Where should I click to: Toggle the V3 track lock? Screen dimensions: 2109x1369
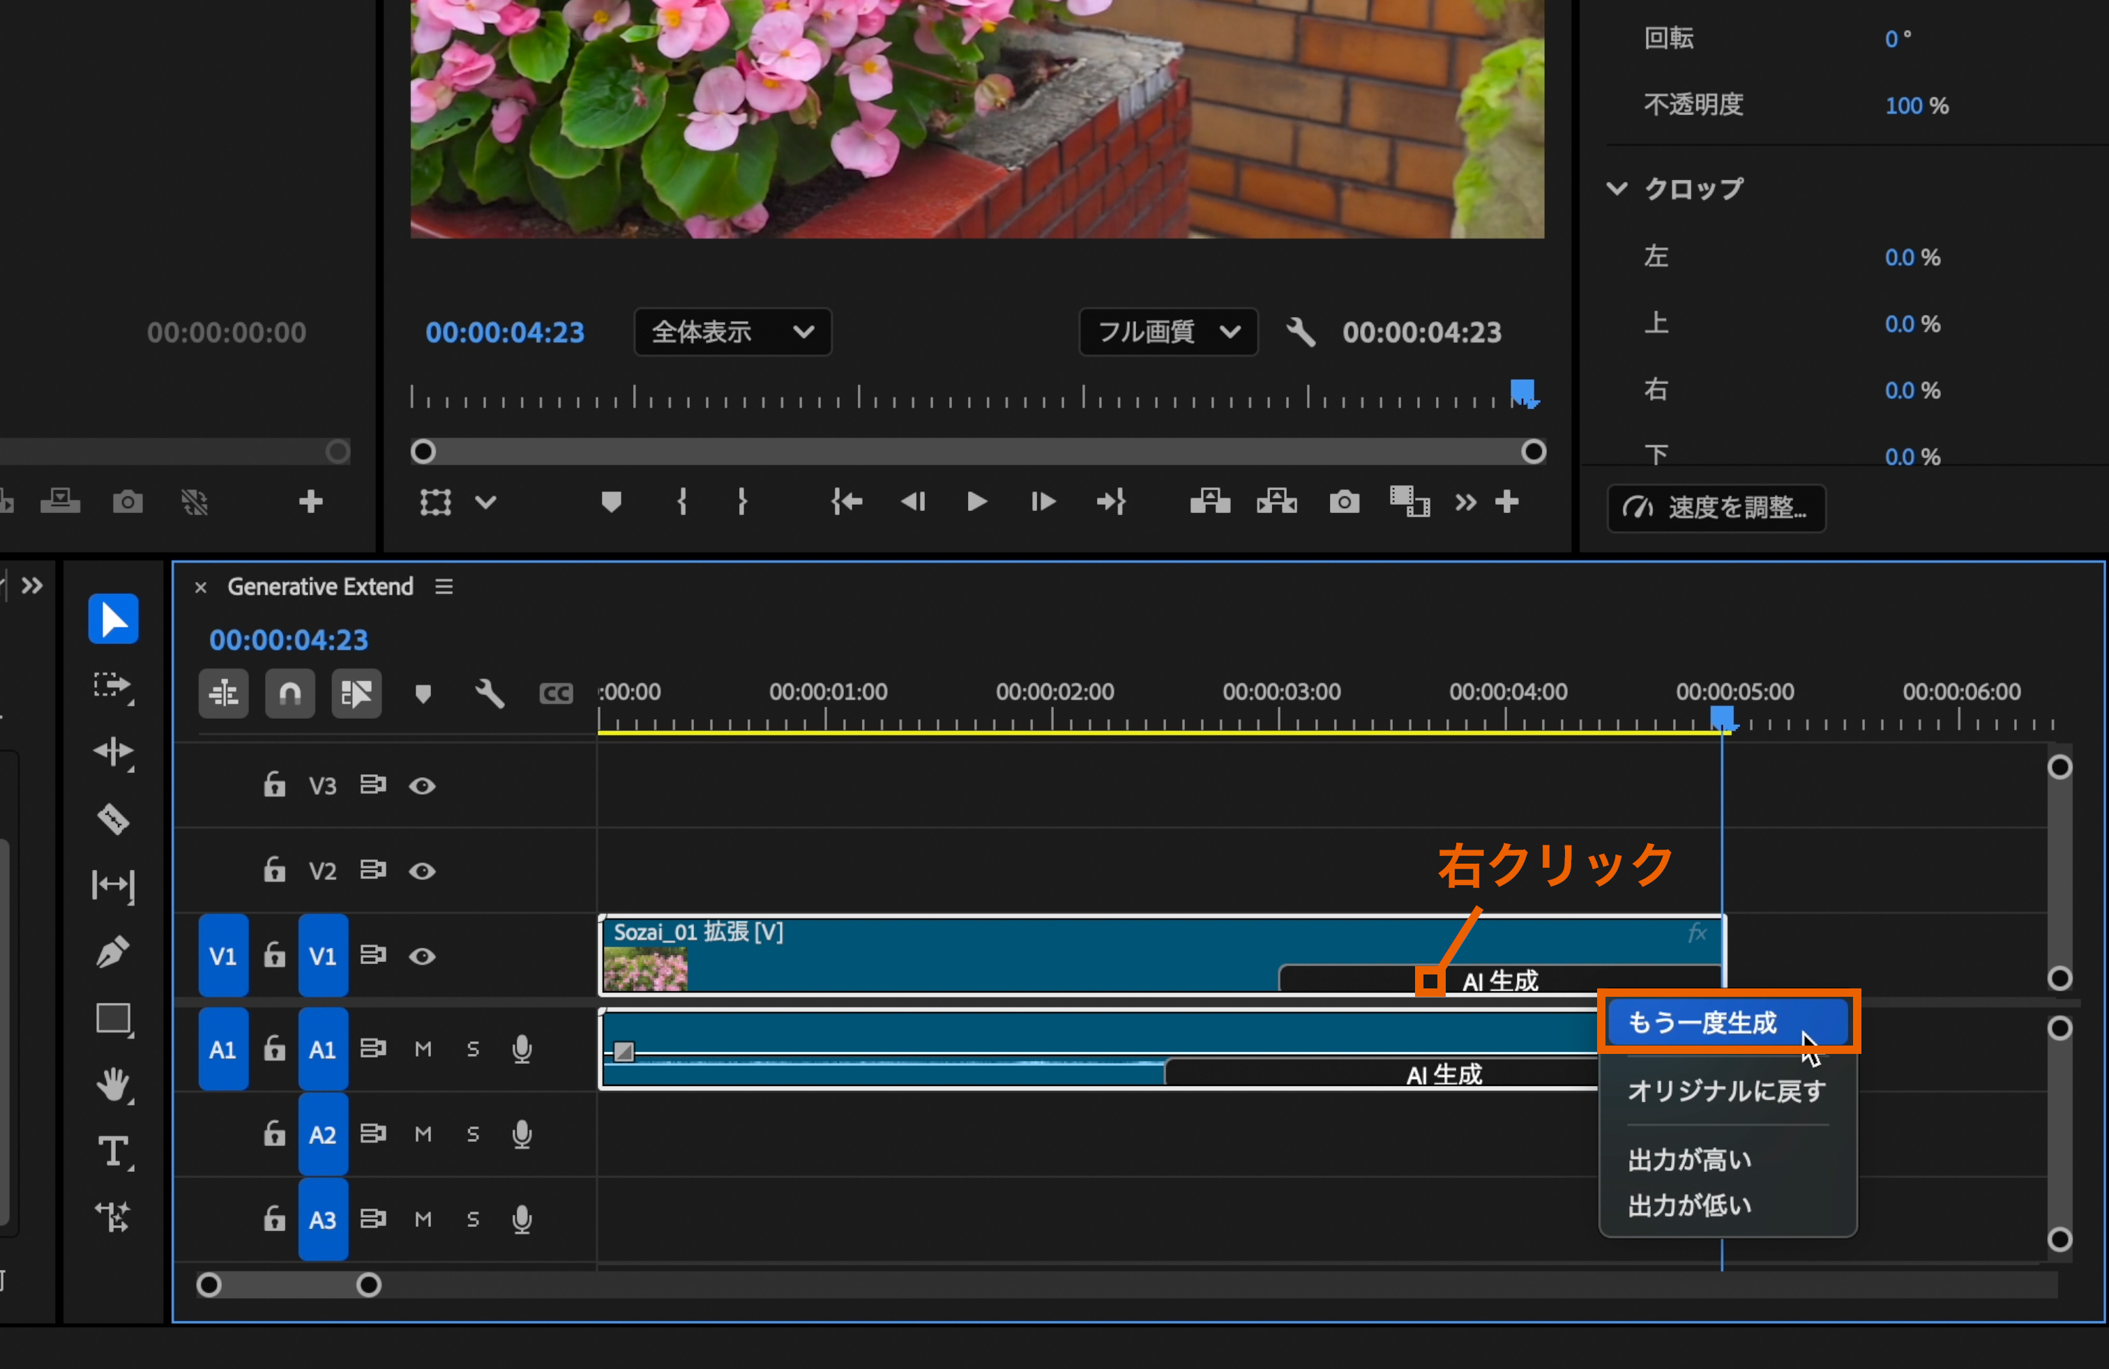(x=274, y=785)
